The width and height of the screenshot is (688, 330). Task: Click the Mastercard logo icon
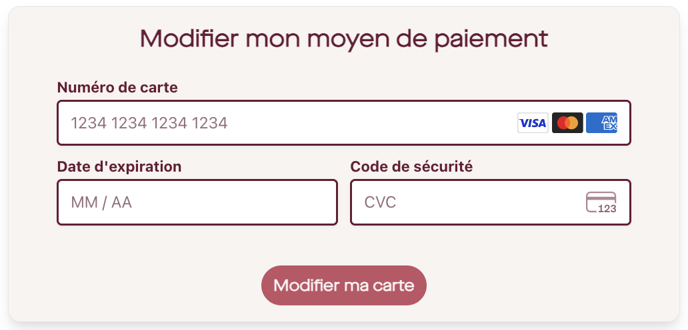tap(567, 123)
